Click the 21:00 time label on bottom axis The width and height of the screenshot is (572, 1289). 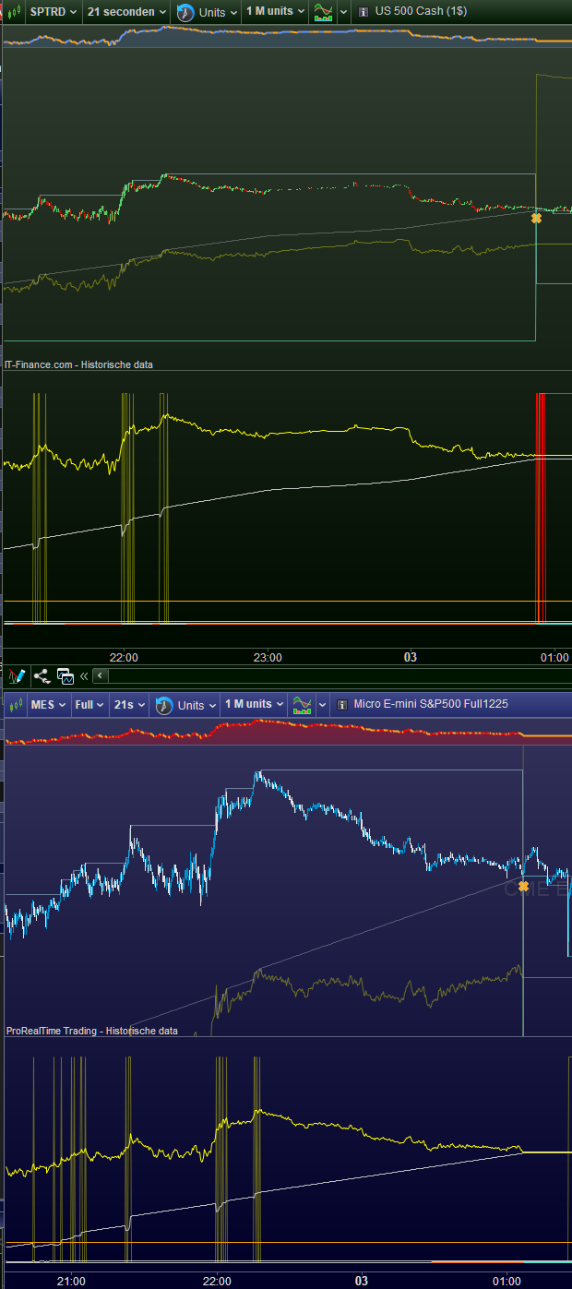point(71,1281)
